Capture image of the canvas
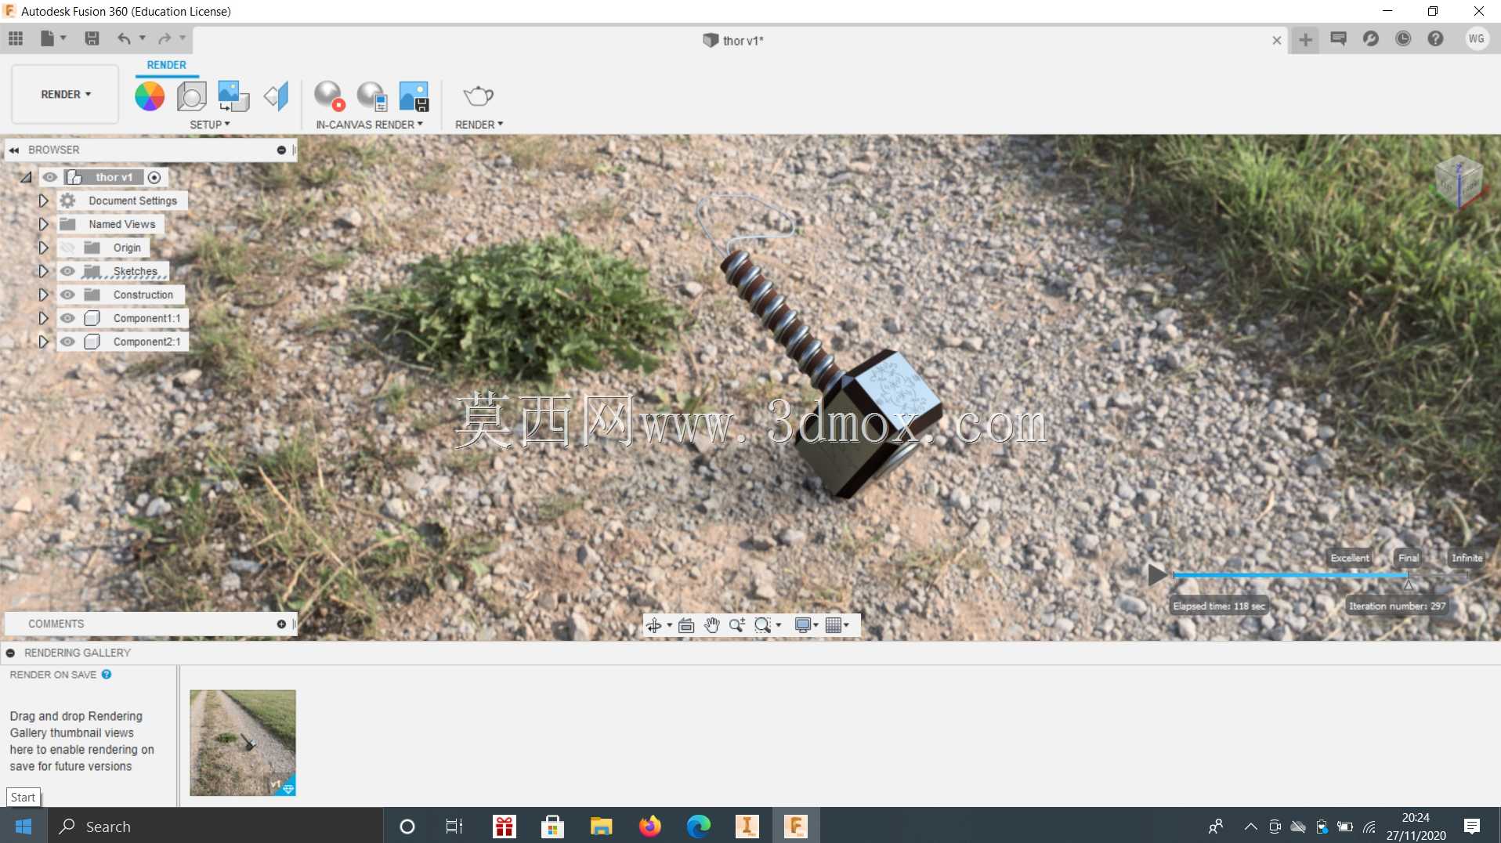The width and height of the screenshot is (1501, 843). (x=414, y=96)
